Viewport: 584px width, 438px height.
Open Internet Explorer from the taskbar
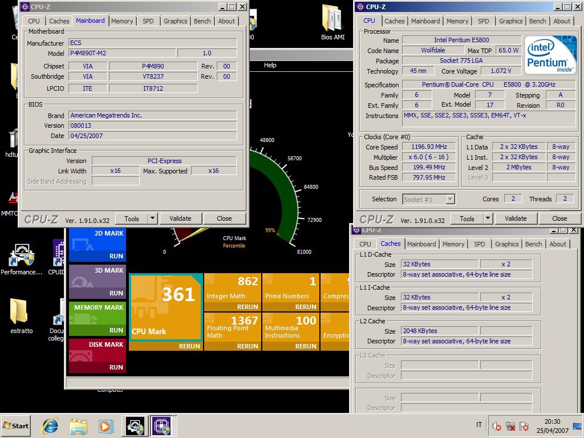[50, 425]
